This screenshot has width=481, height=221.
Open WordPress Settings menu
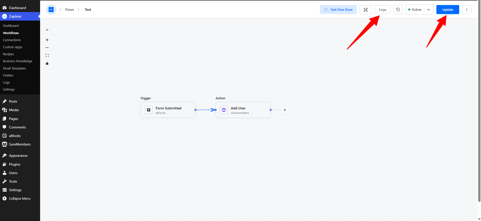tap(20, 190)
